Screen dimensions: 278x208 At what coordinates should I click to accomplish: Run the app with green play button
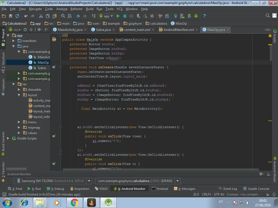point(118,16)
